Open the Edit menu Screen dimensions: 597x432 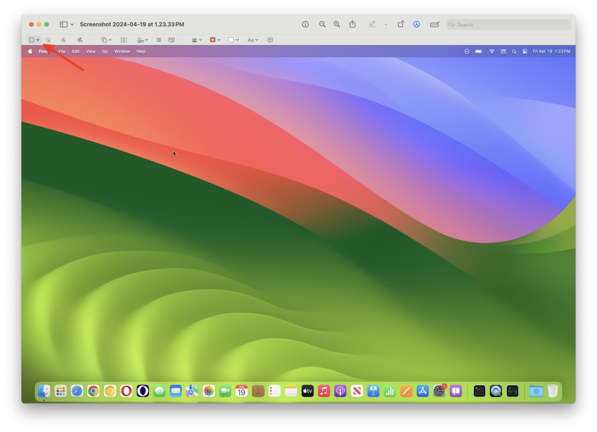coord(76,51)
